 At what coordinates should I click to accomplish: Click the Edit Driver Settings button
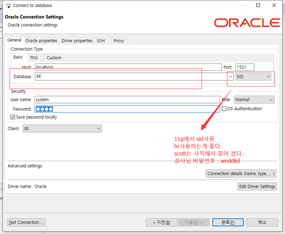click(257, 186)
